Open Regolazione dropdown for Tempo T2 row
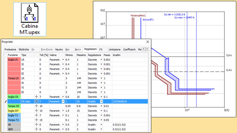The width and height of the screenshot is (237, 133). point(101,120)
